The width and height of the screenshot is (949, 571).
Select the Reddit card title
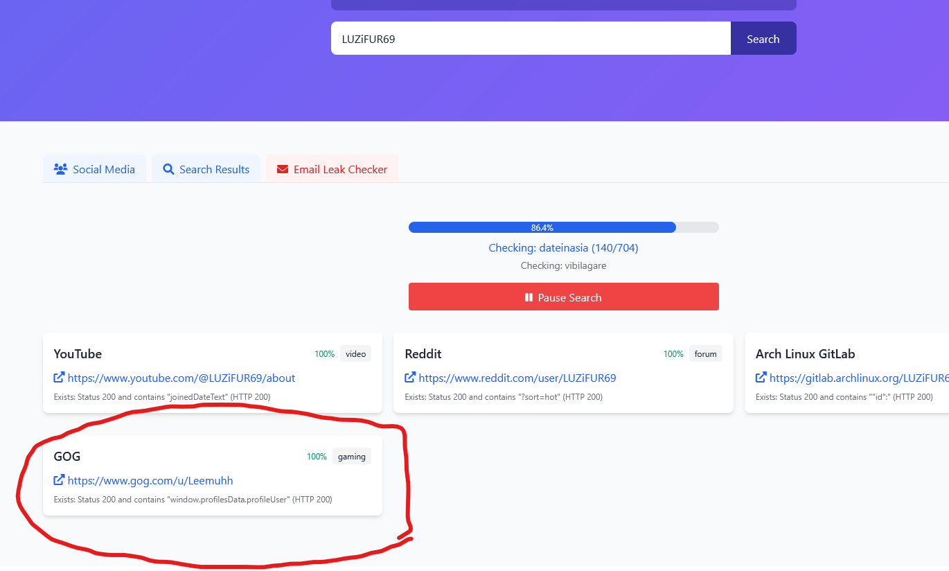tap(423, 353)
